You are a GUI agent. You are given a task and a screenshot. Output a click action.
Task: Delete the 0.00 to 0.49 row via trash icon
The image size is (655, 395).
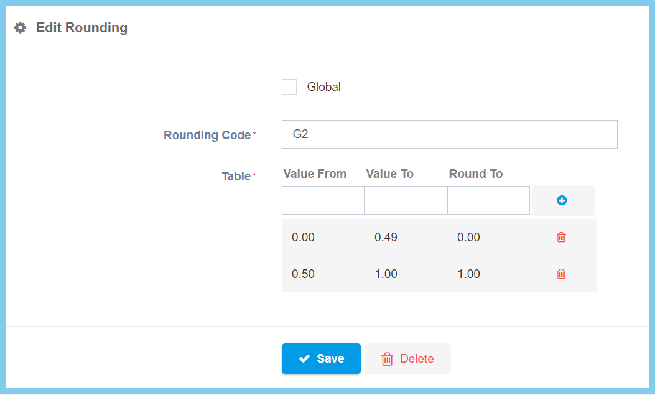click(561, 237)
